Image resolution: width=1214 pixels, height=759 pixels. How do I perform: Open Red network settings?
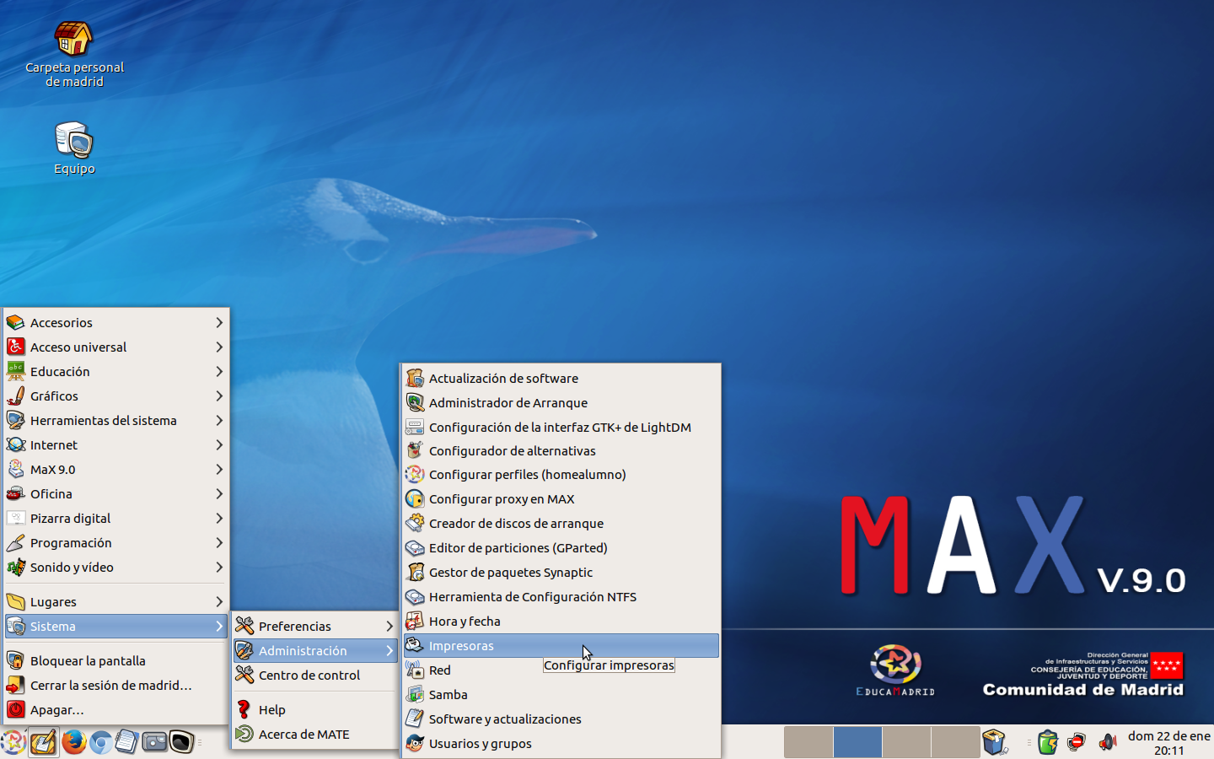tap(561, 670)
